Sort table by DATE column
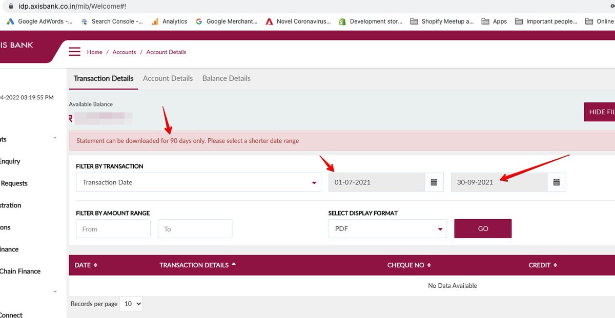 point(86,265)
